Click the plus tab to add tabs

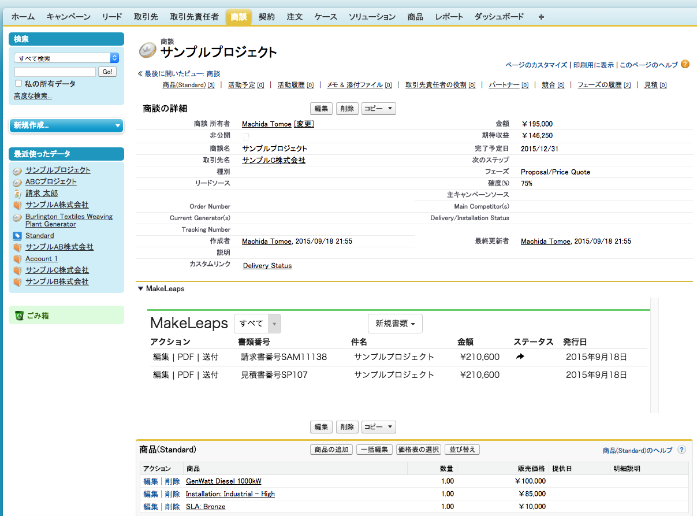(x=541, y=17)
